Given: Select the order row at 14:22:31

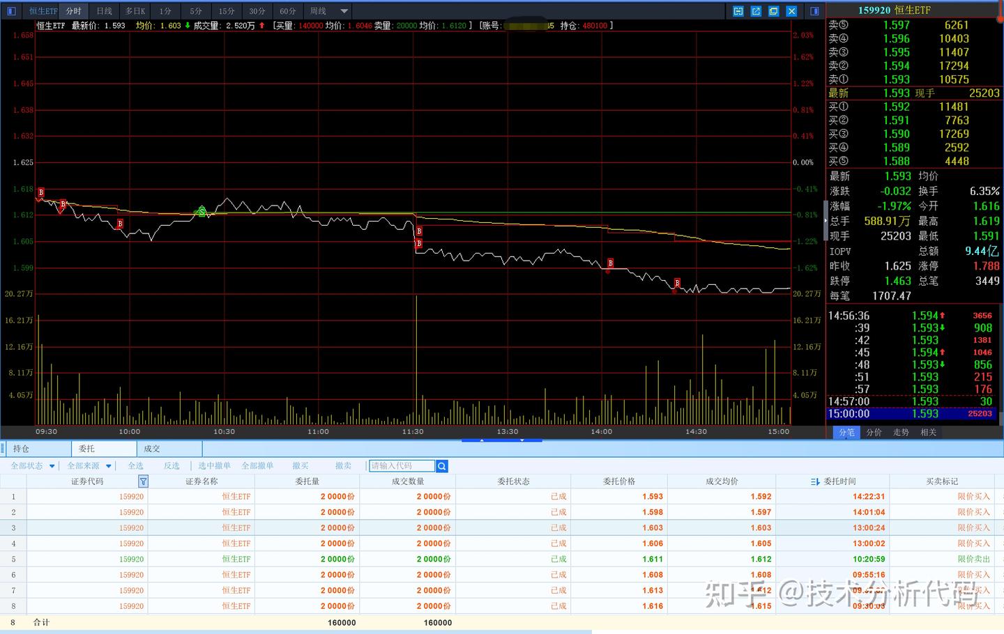Looking at the screenshot, I should 502,497.
